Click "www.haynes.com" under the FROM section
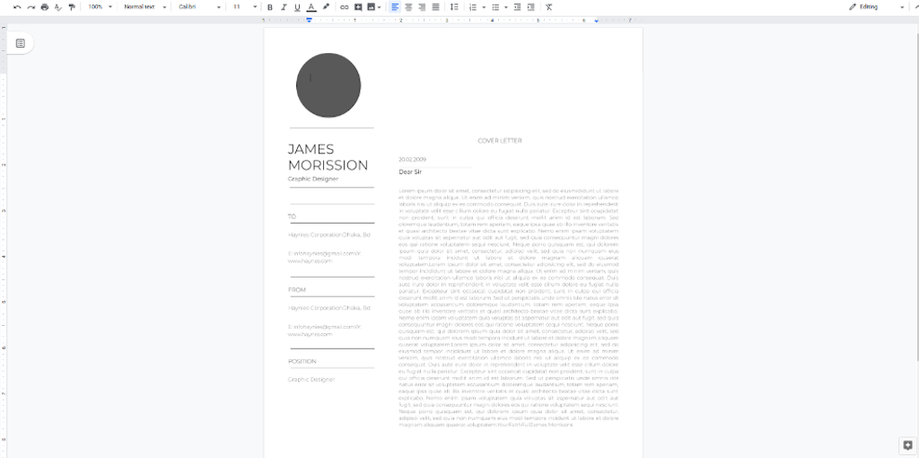This screenshot has width=919, height=458. tap(310, 334)
